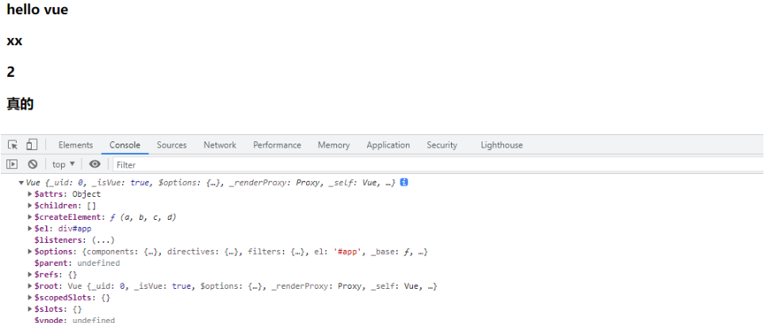Select the Sources tab
Viewport: 765px width, 323px height.
(171, 145)
